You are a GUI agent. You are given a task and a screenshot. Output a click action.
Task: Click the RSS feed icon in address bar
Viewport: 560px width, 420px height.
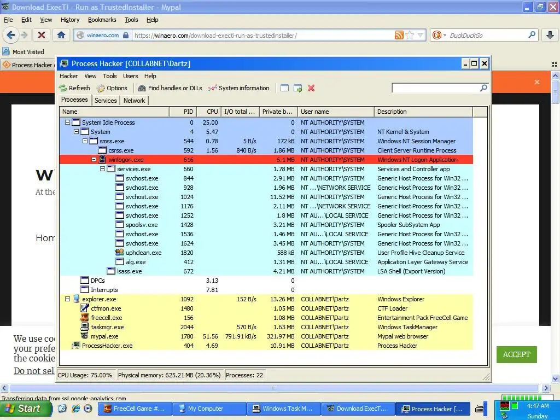coord(399,35)
